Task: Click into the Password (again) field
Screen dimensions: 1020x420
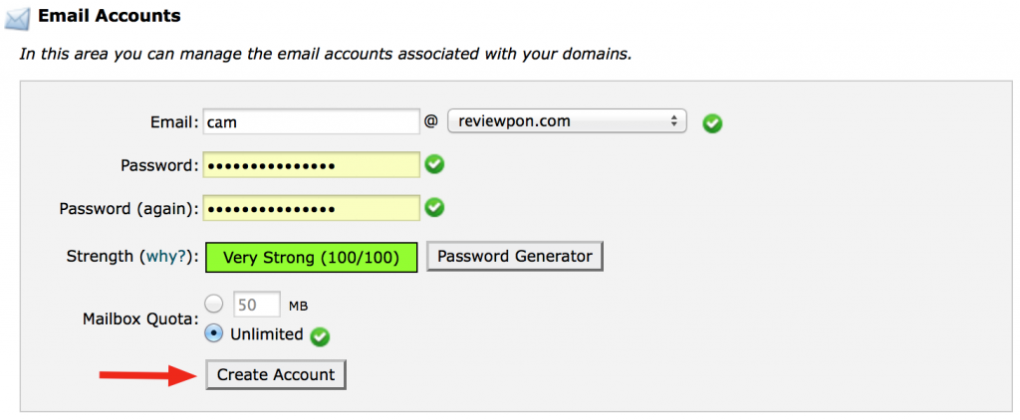Action: (311, 209)
